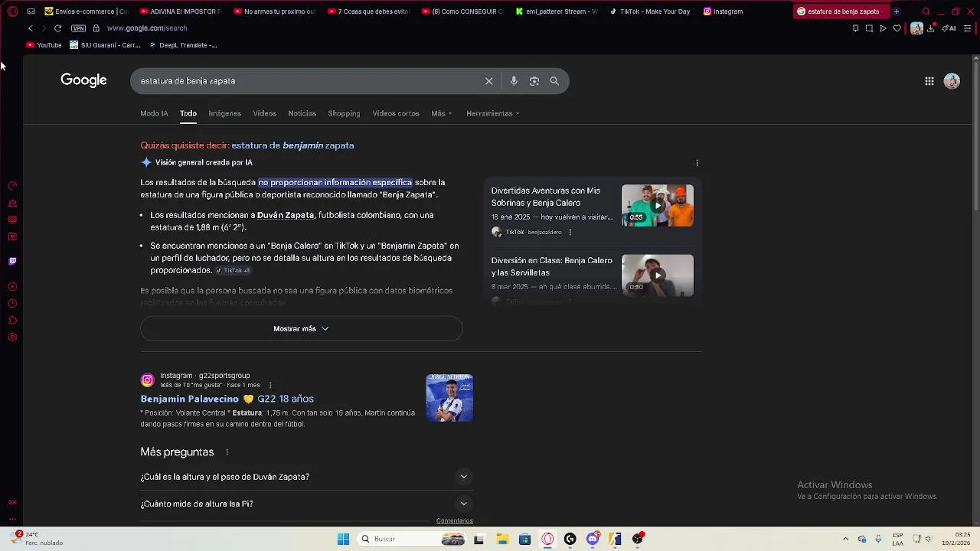The height and width of the screenshot is (551, 980).
Task: Play the Divertidas Aventuras video thumbnail
Action: point(657,205)
